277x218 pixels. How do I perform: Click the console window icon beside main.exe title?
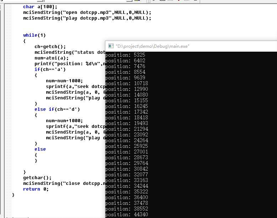111,46
